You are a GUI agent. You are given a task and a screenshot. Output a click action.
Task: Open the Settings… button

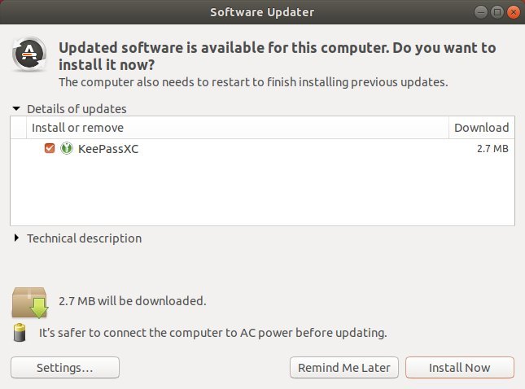point(65,368)
